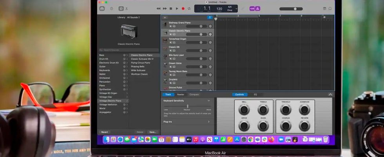Select the Steinway Grand Piano track icon
This screenshot has width=384, height=157.
(165, 24)
